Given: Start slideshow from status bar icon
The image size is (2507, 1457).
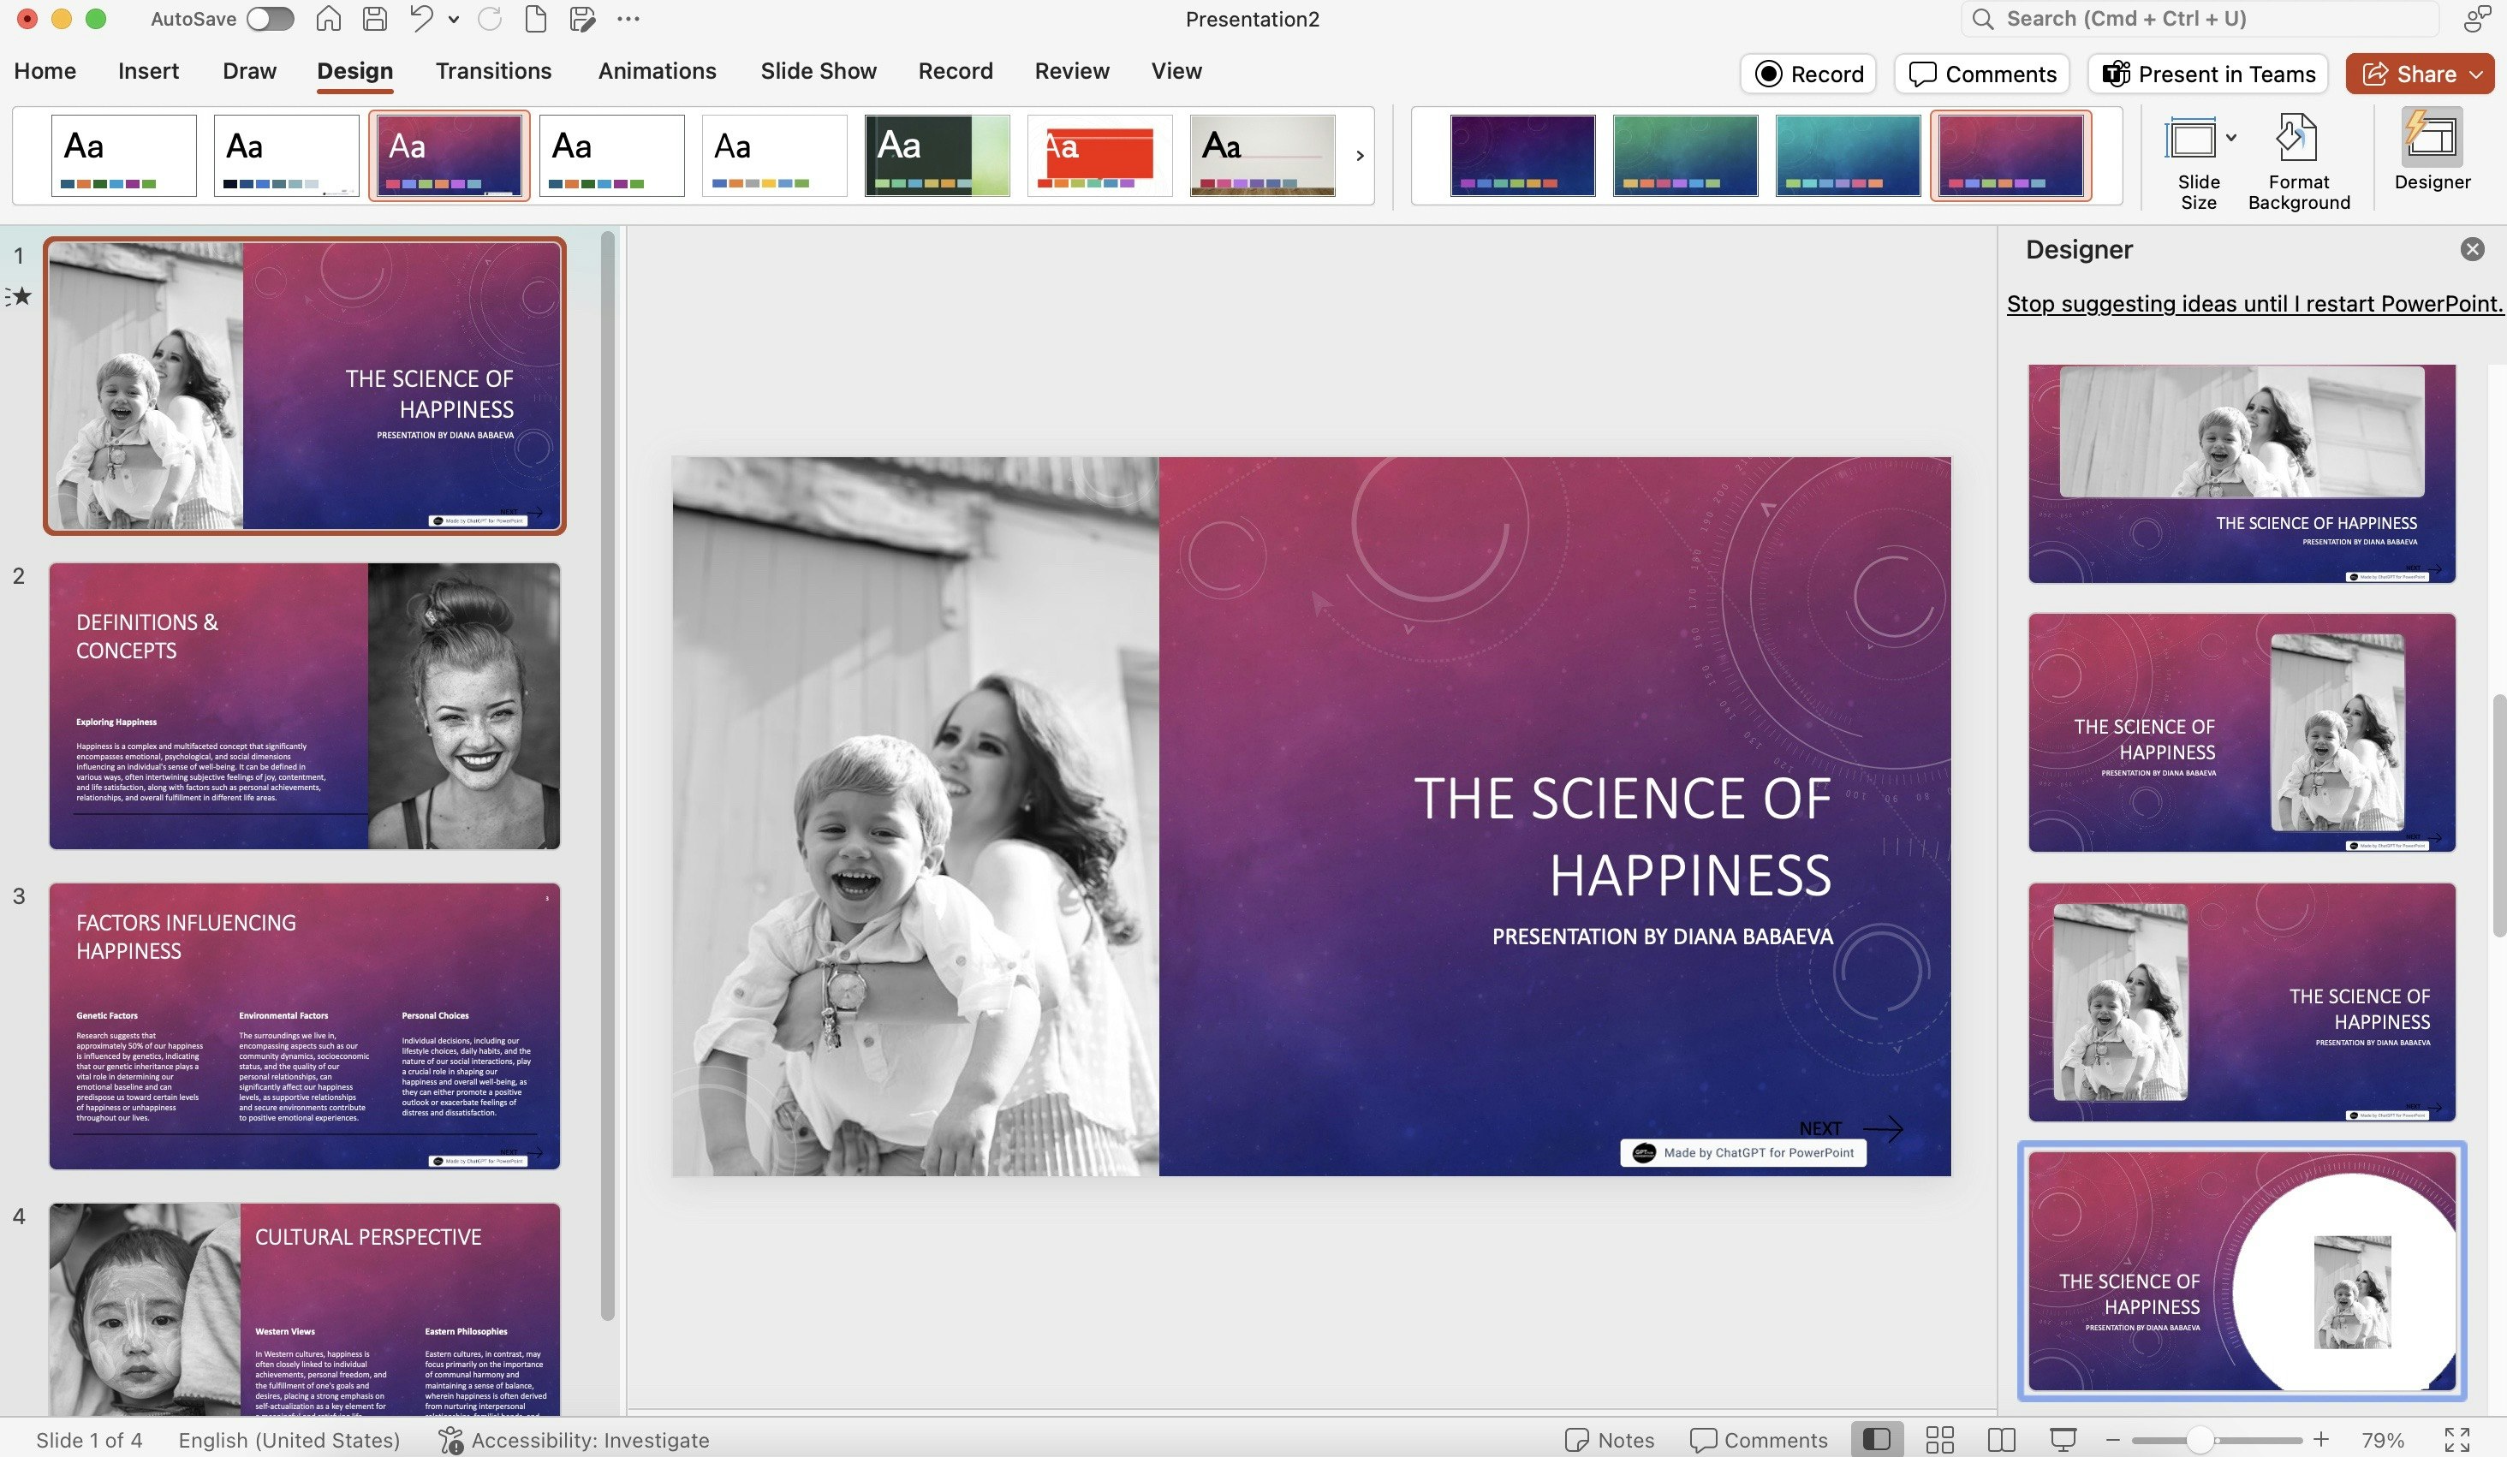Looking at the screenshot, I should click(x=2063, y=1439).
